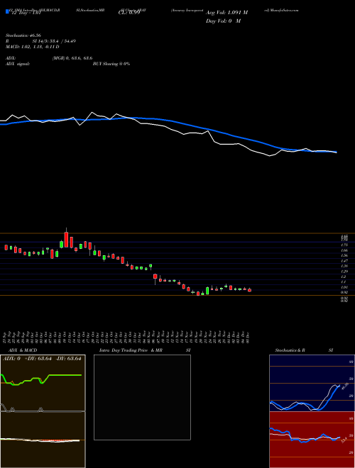Click the green ADX line in ADX panel
The width and height of the screenshot is (355, 468).
pyautogui.click(x=41, y=379)
